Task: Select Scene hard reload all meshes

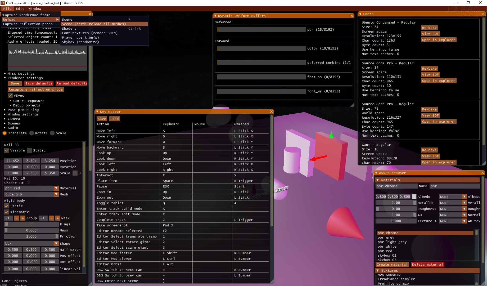Action: click(x=104, y=24)
